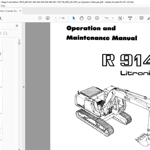Click scrolling mode download-style icon

(x=130, y=18)
